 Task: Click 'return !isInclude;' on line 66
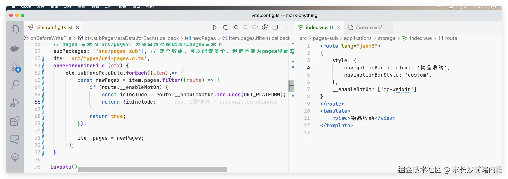tap(129, 102)
